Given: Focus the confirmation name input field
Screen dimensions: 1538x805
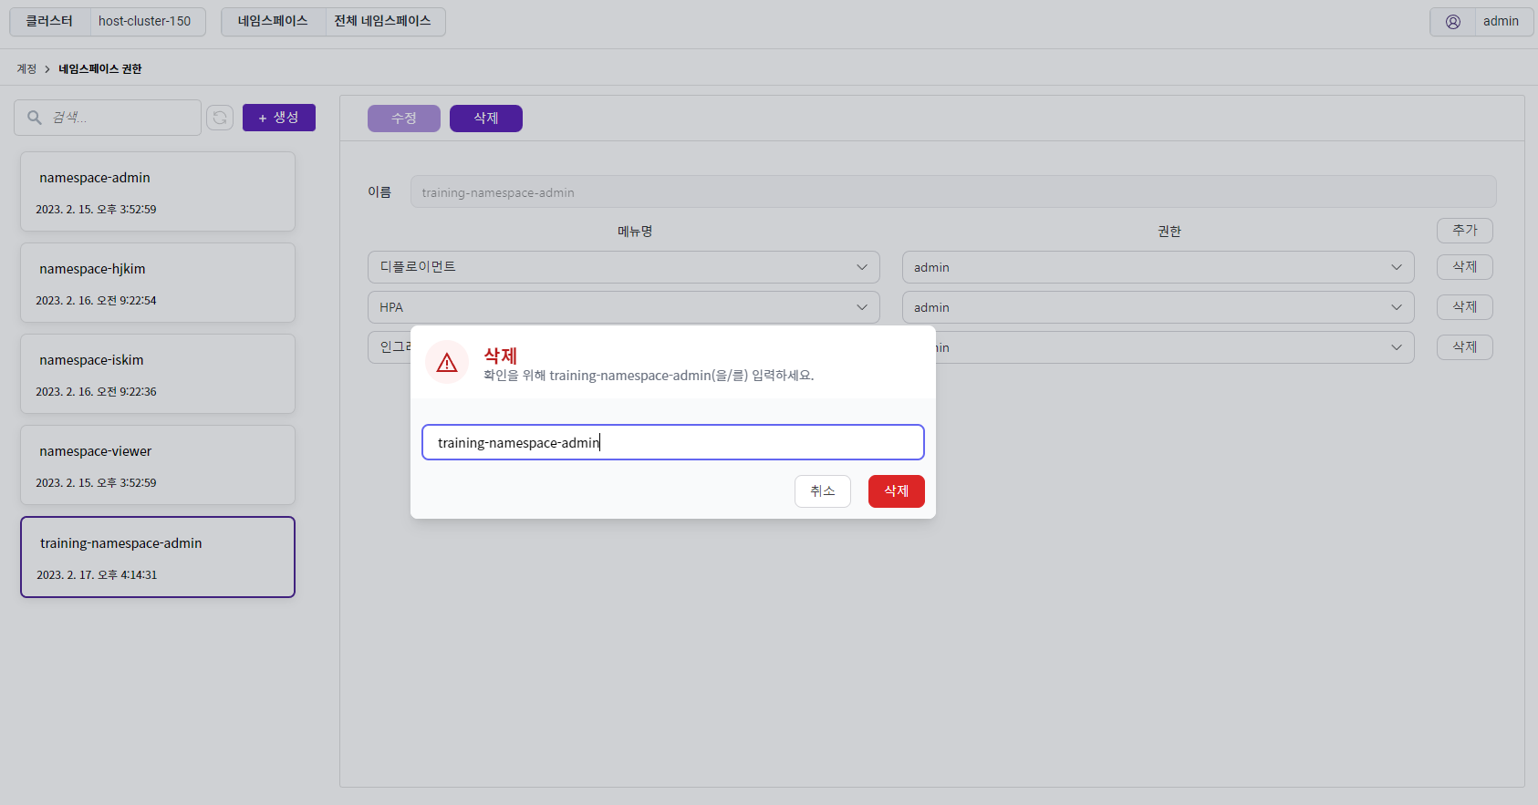Looking at the screenshot, I should click(673, 442).
